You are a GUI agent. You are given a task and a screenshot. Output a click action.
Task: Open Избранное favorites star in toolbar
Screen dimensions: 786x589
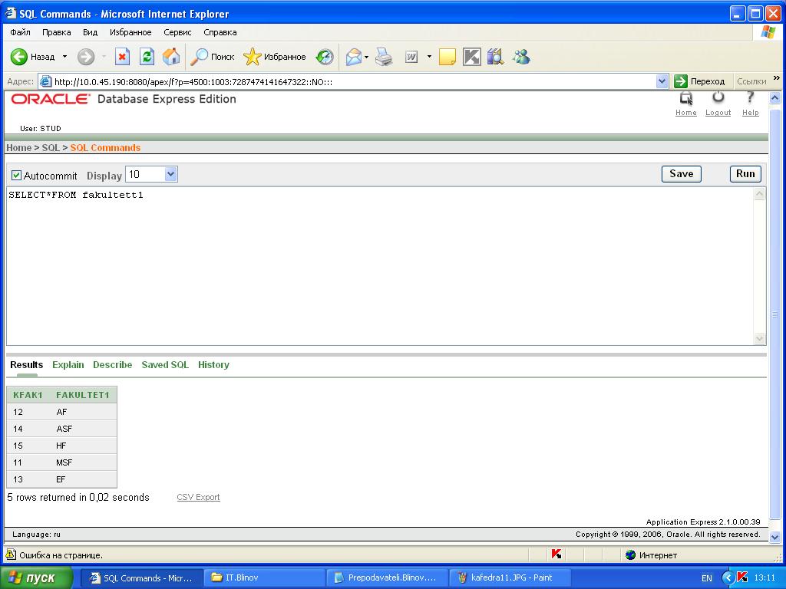(x=275, y=57)
